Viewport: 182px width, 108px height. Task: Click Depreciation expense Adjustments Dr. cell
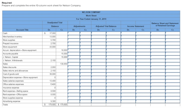74,78
